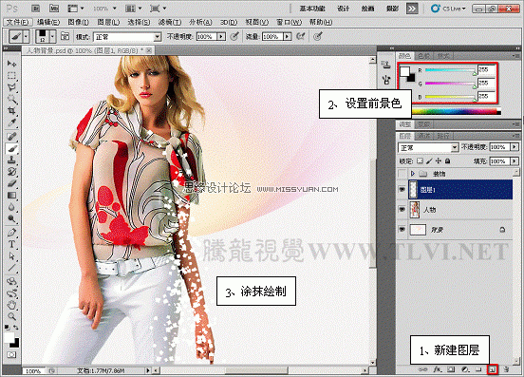Toggle lock position

[439, 161]
